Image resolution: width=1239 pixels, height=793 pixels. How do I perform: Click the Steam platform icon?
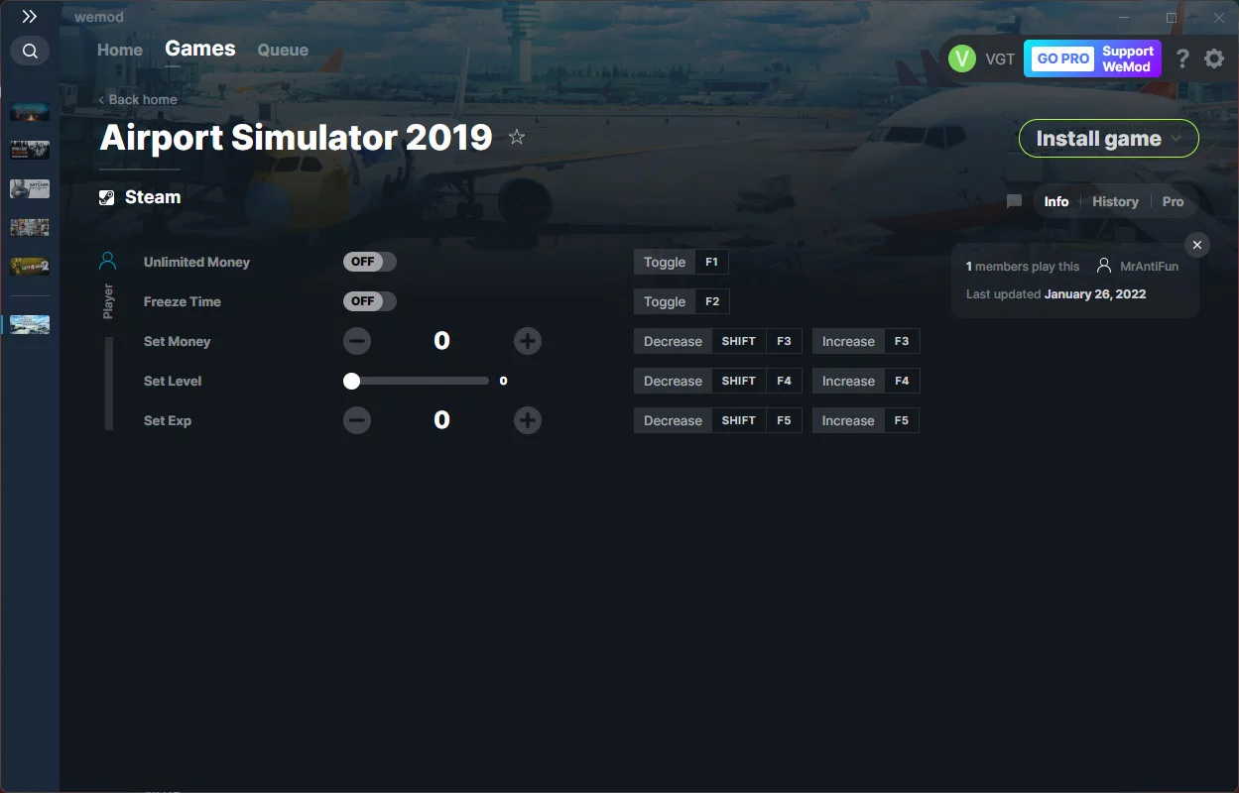pos(107,197)
